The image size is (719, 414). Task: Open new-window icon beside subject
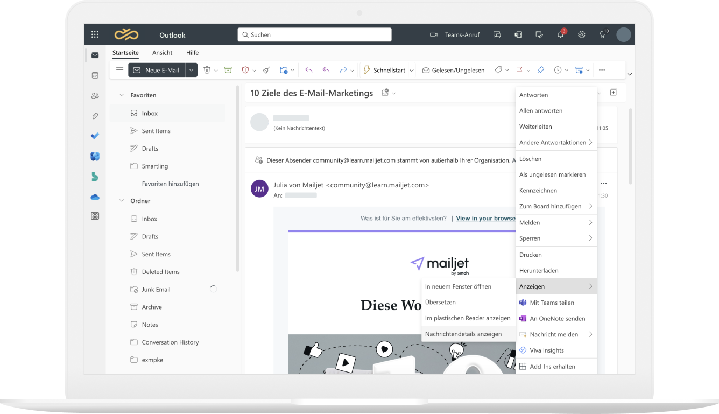coord(614,93)
